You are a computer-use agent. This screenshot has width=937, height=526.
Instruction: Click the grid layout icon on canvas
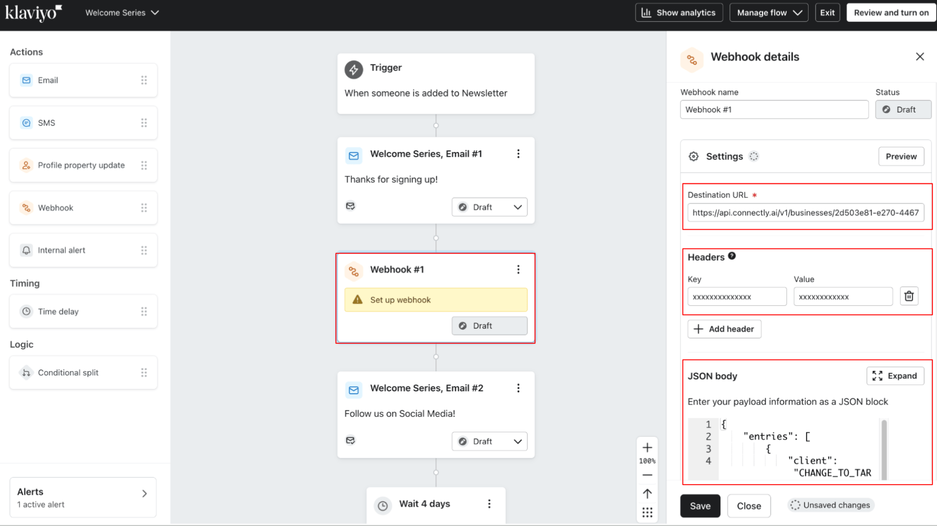[x=647, y=512]
